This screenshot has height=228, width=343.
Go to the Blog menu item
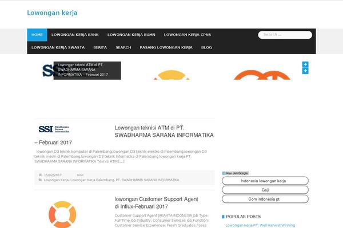206,47
